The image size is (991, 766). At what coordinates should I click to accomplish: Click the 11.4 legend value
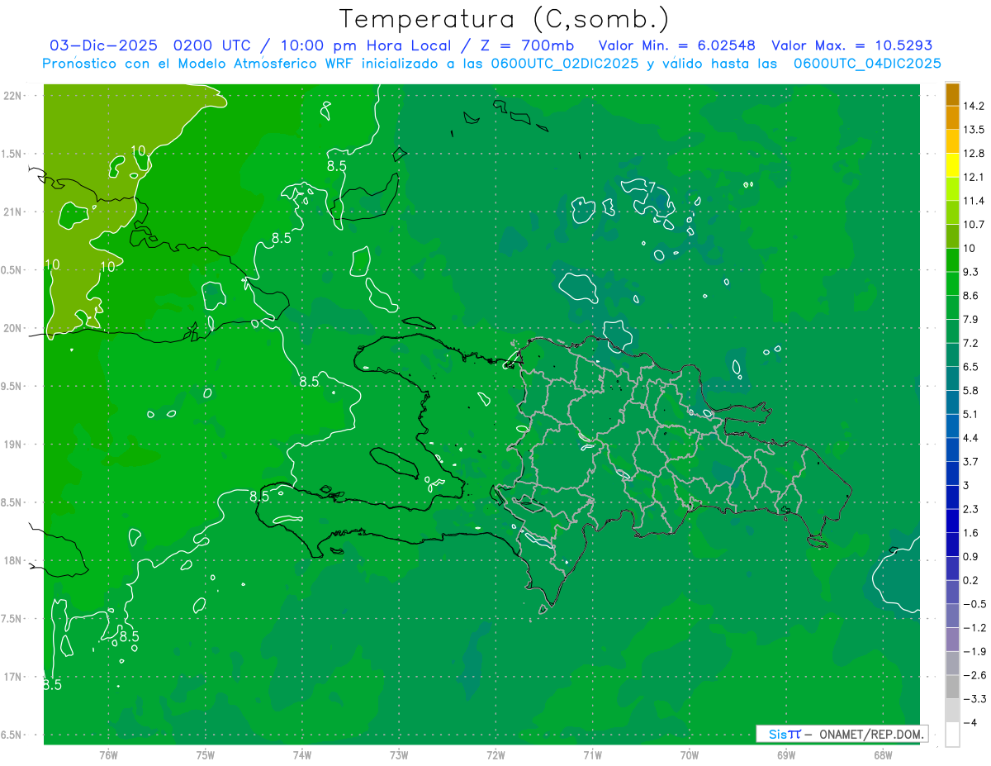(x=974, y=201)
